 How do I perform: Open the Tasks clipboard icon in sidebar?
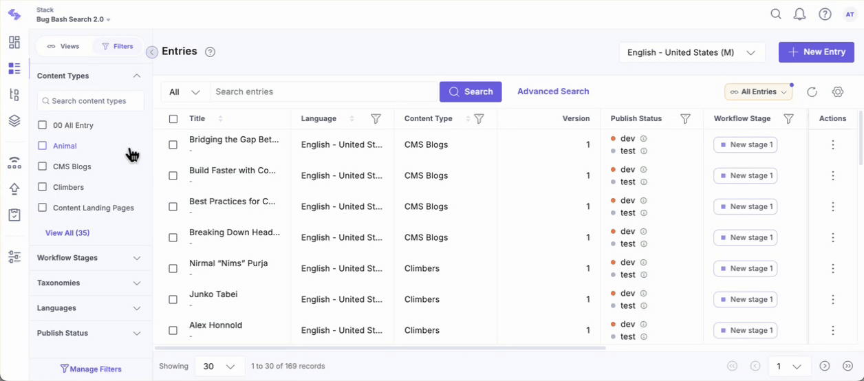point(14,215)
